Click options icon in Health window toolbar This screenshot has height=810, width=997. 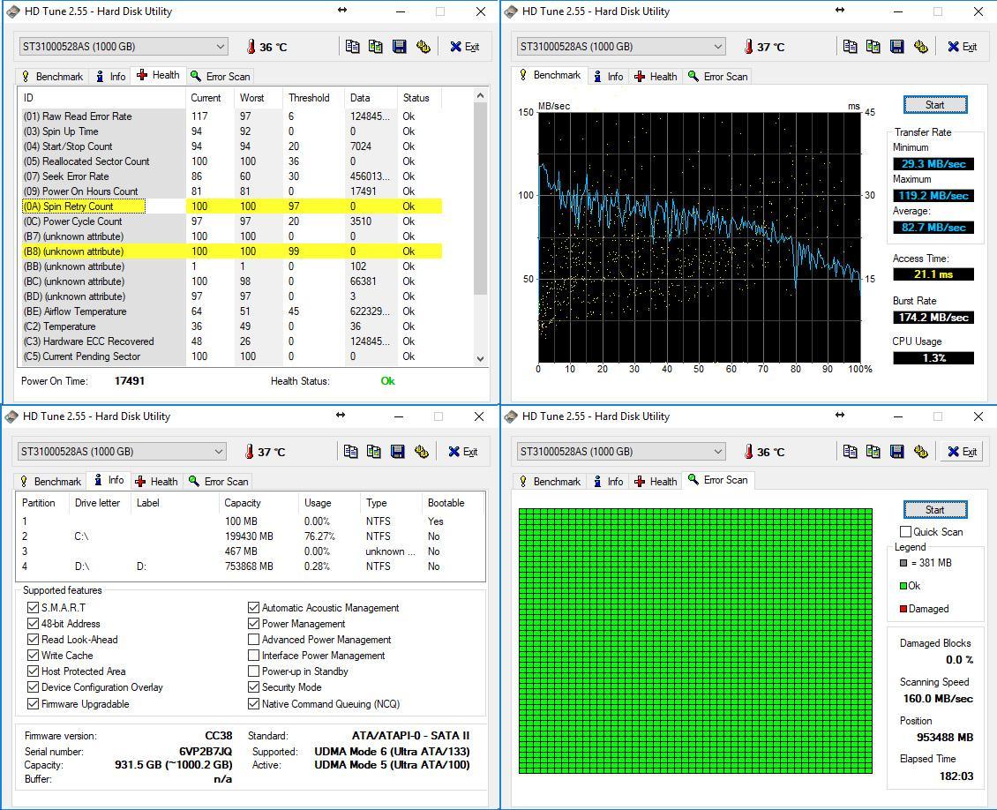coord(423,47)
